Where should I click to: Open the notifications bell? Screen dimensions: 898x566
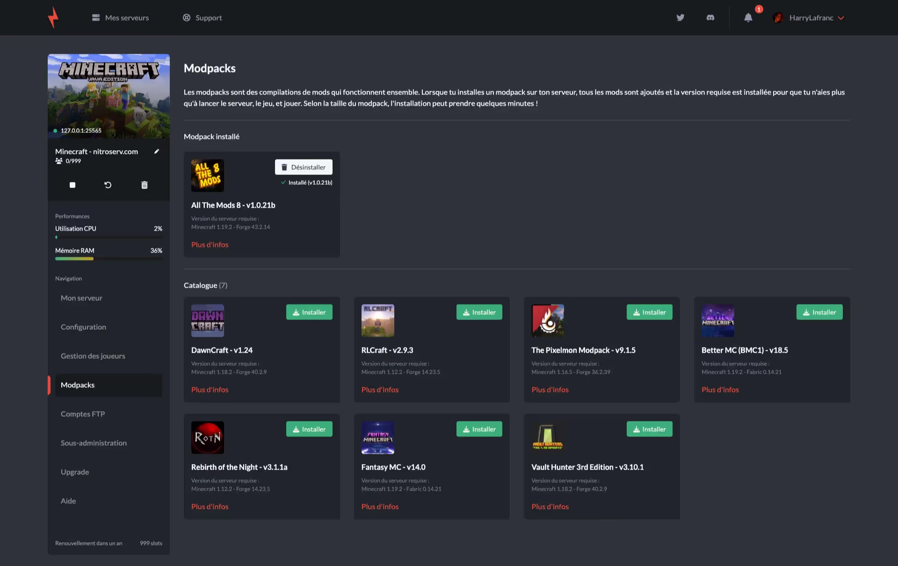[x=748, y=18]
